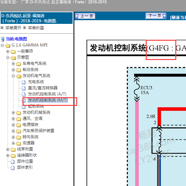
Task: Open 发动机机械系统 tree item
Action: (x=36, y=113)
